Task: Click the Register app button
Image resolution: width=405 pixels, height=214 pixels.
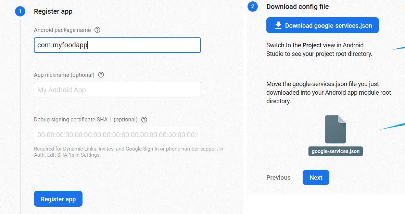Action: (x=58, y=199)
